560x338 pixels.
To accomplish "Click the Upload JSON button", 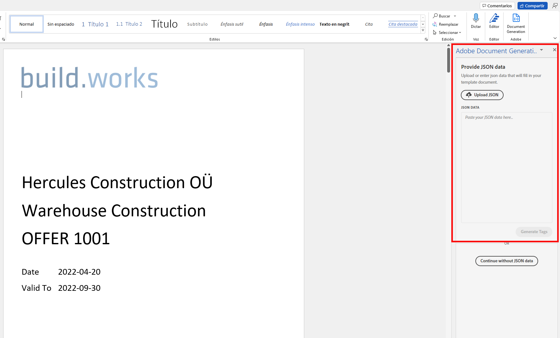I will pyautogui.click(x=482, y=95).
